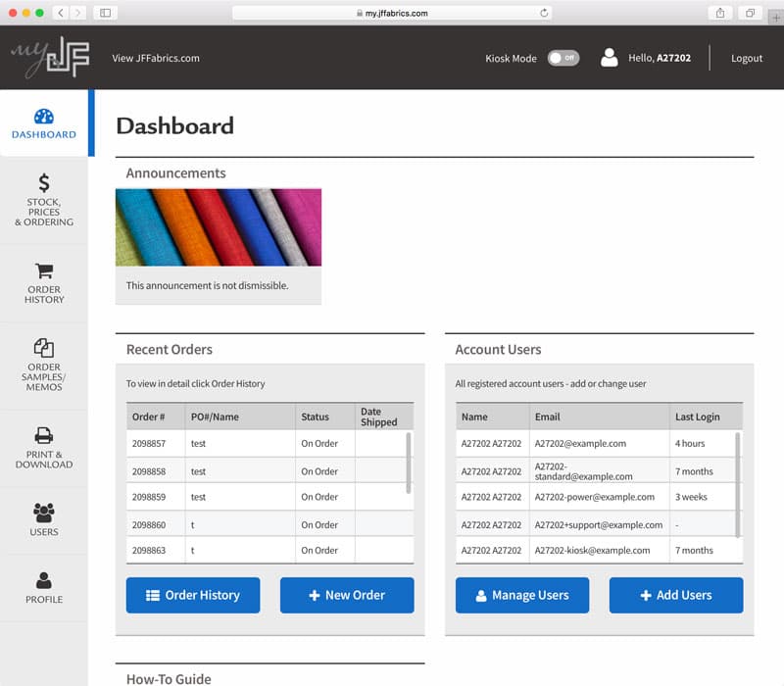Open the View JFFabrics.com link
The image size is (784, 686).
[x=156, y=58]
